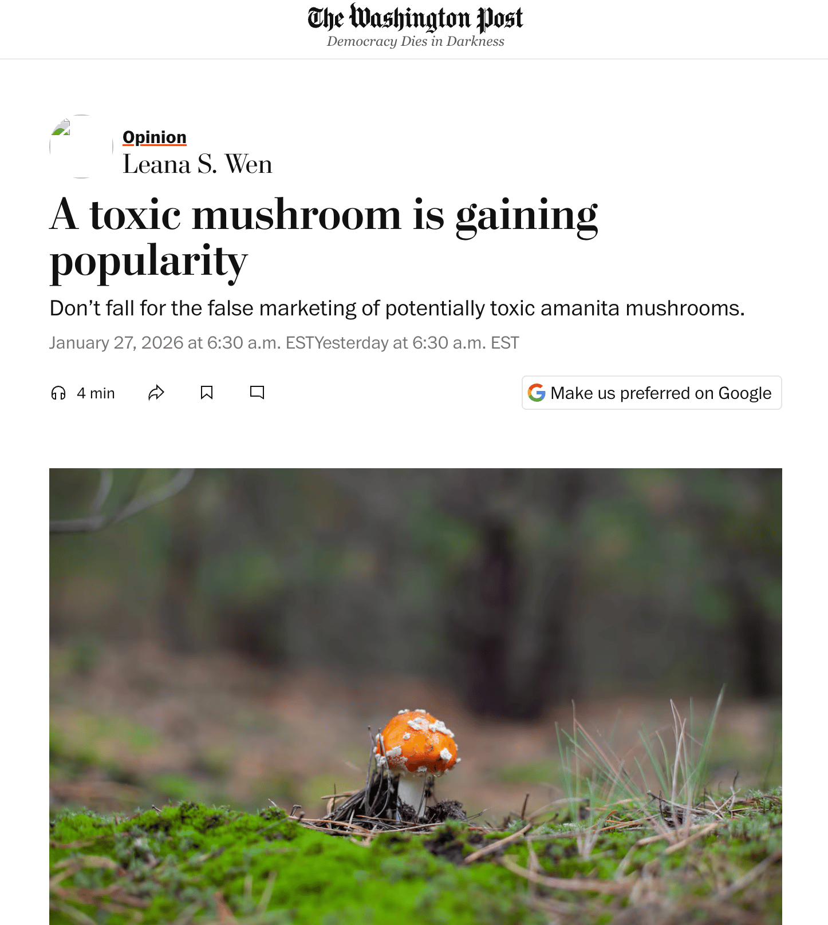The width and height of the screenshot is (828, 925).
Task: Click the broken image placeholder in avatar
Action: click(x=61, y=127)
